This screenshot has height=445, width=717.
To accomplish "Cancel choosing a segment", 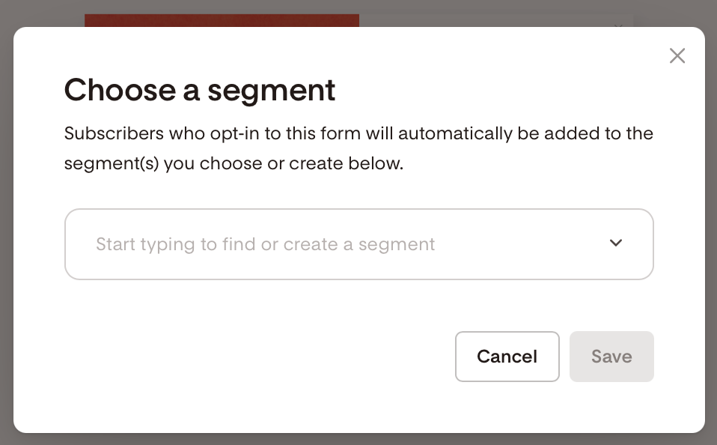I will click(507, 357).
